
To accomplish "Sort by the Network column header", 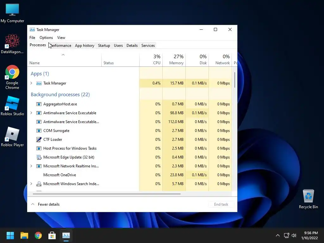I will point(220,60).
